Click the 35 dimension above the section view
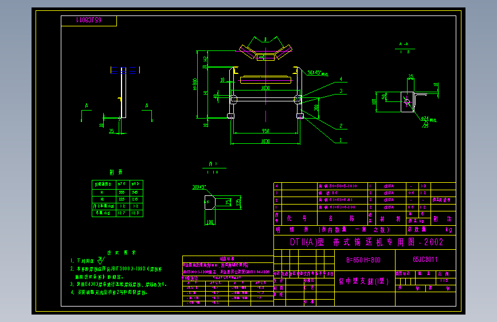This screenshot has width=497, height=322. point(411,76)
